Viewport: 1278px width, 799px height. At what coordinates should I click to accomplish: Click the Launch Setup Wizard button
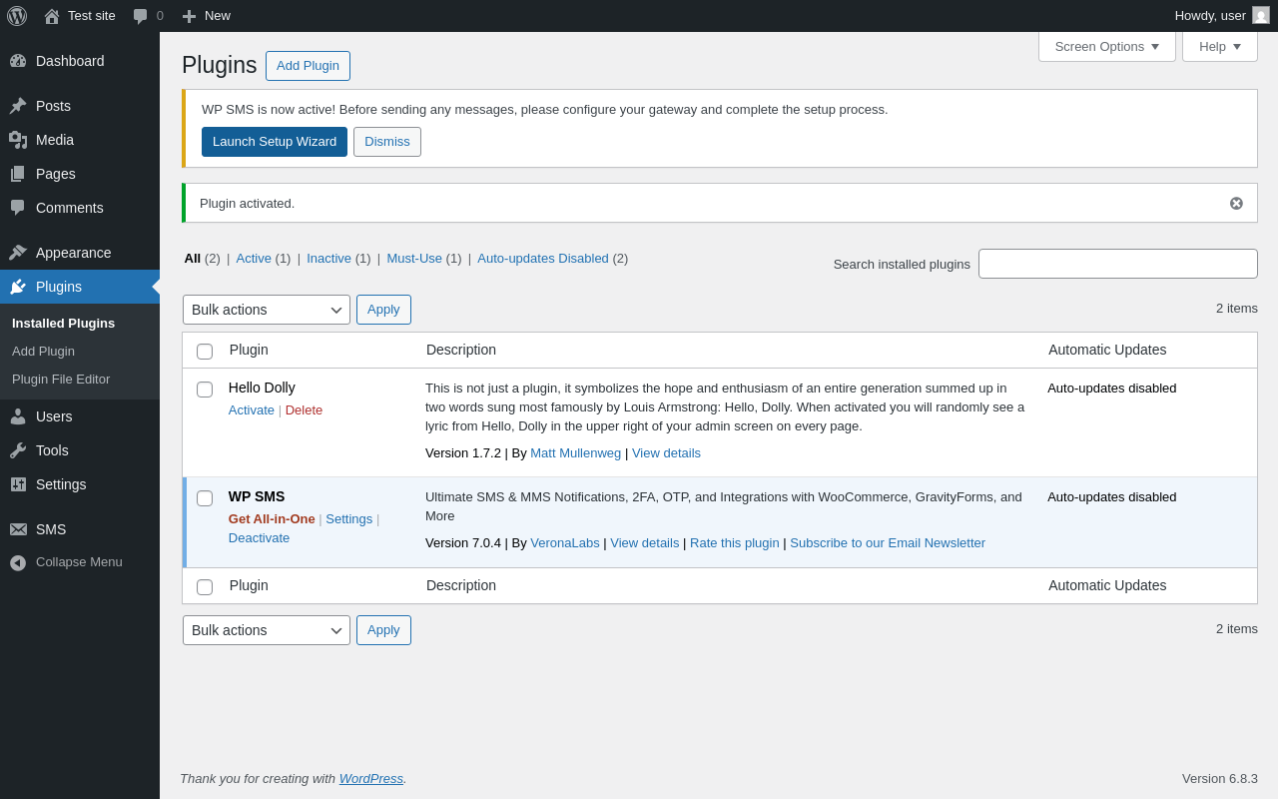(x=275, y=142)
